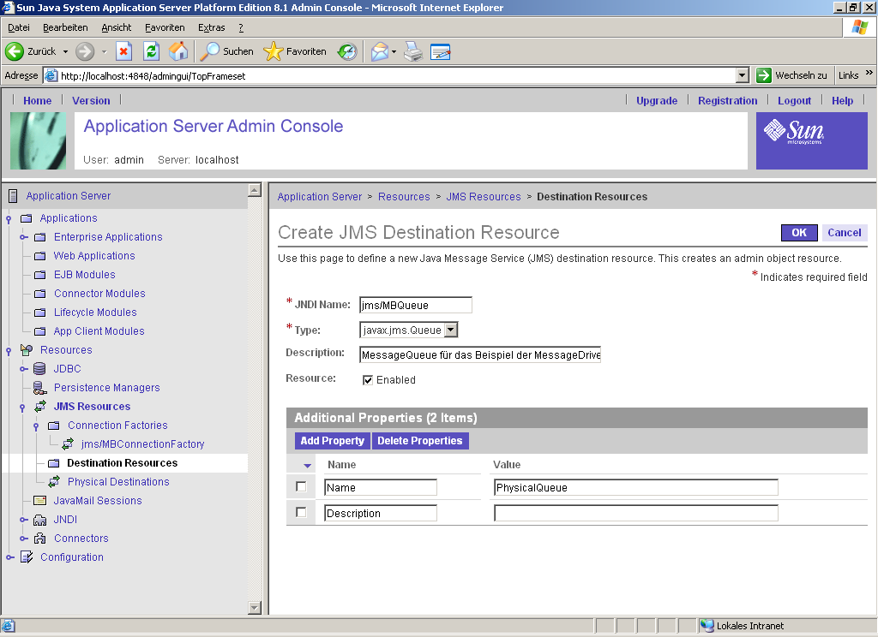
Task: Print the page with printer icon
Action: 413,51
